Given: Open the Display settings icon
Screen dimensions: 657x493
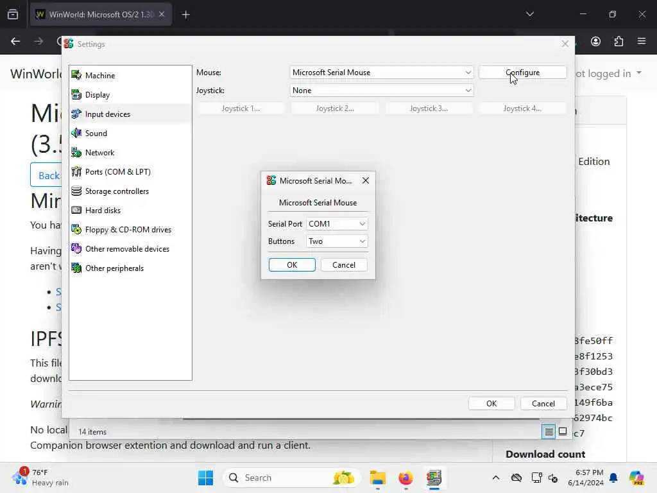Looking at the screenshot, I should (76, 94).
